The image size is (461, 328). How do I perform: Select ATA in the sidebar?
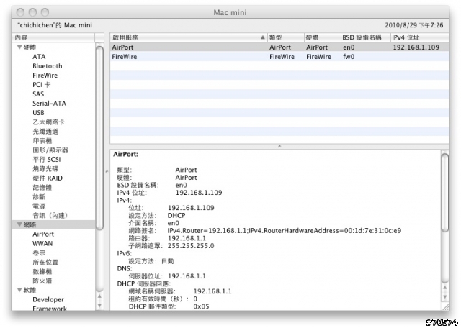(39, 57)
